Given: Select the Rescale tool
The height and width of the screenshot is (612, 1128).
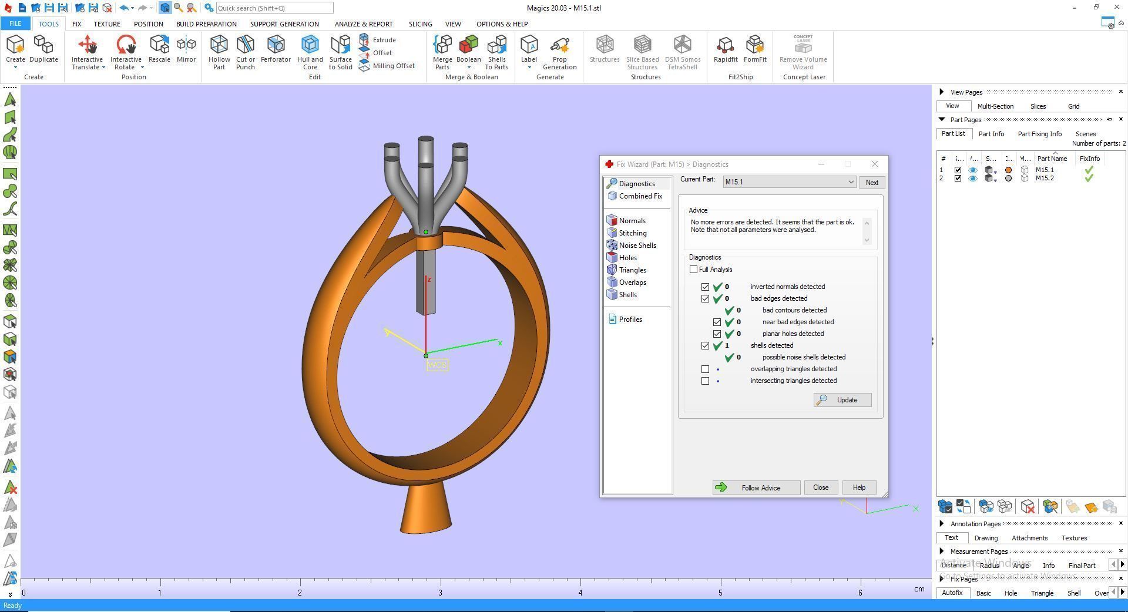Looking at the screenshot, I should [159, 49].
